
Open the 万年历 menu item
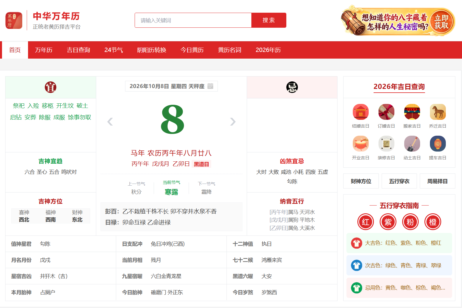[x=44, y=50]
